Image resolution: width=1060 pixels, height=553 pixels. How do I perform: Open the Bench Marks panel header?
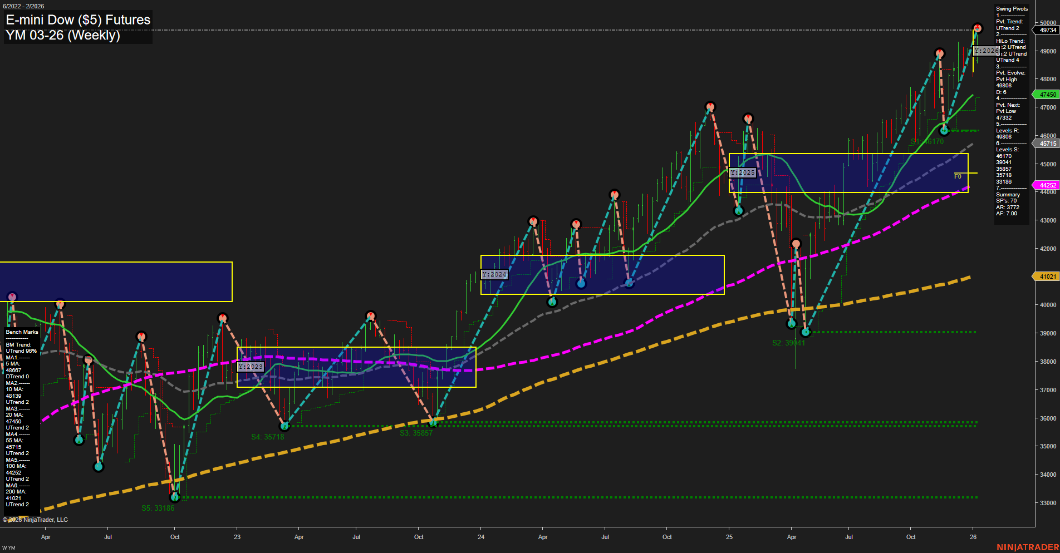[x=21, y=332]
